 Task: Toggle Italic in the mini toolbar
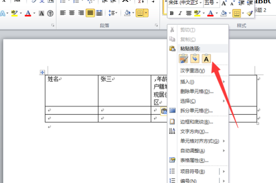click(180, 13)
